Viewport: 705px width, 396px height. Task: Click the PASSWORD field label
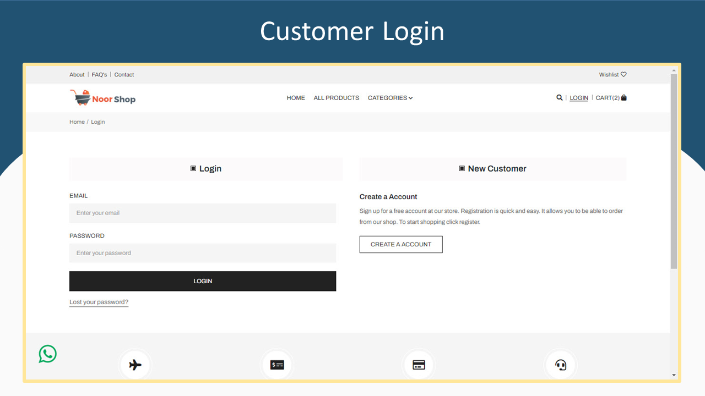point(86,236)
